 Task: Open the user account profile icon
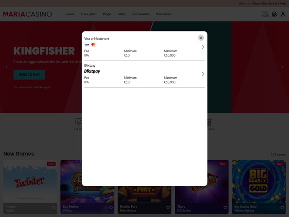point(283,14)
